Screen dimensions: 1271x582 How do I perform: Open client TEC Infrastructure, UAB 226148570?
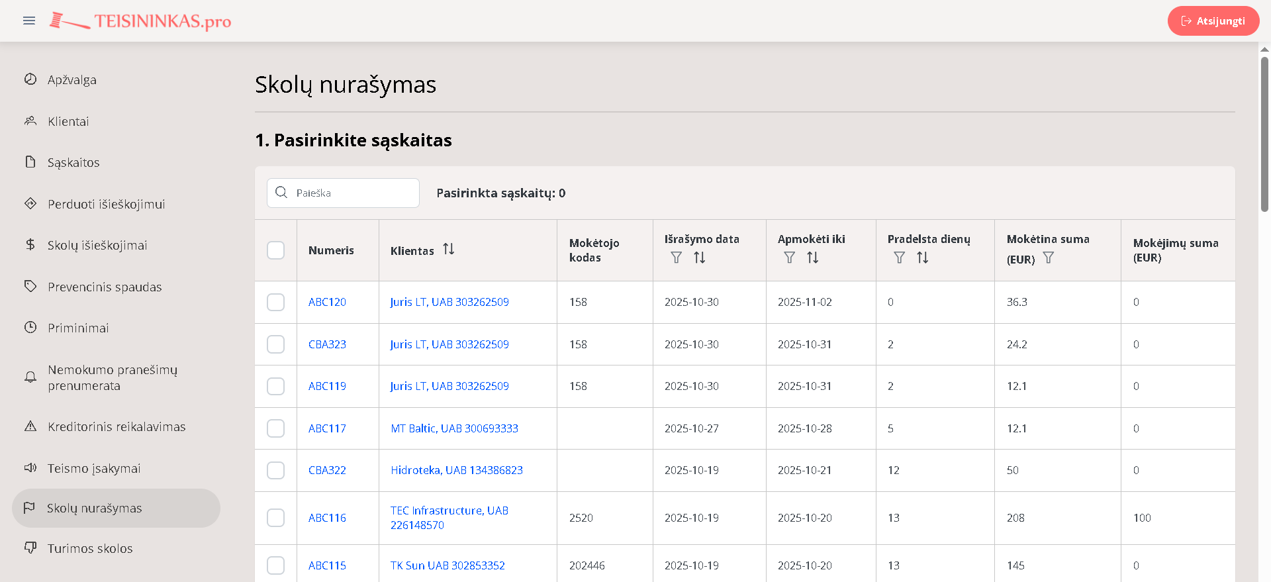click(x=449, y=518)
